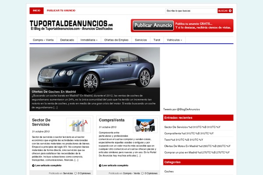This screenshot has width=263, height=175.
Task: Expand the Vehículos dropdown menu
Action: 174,40
